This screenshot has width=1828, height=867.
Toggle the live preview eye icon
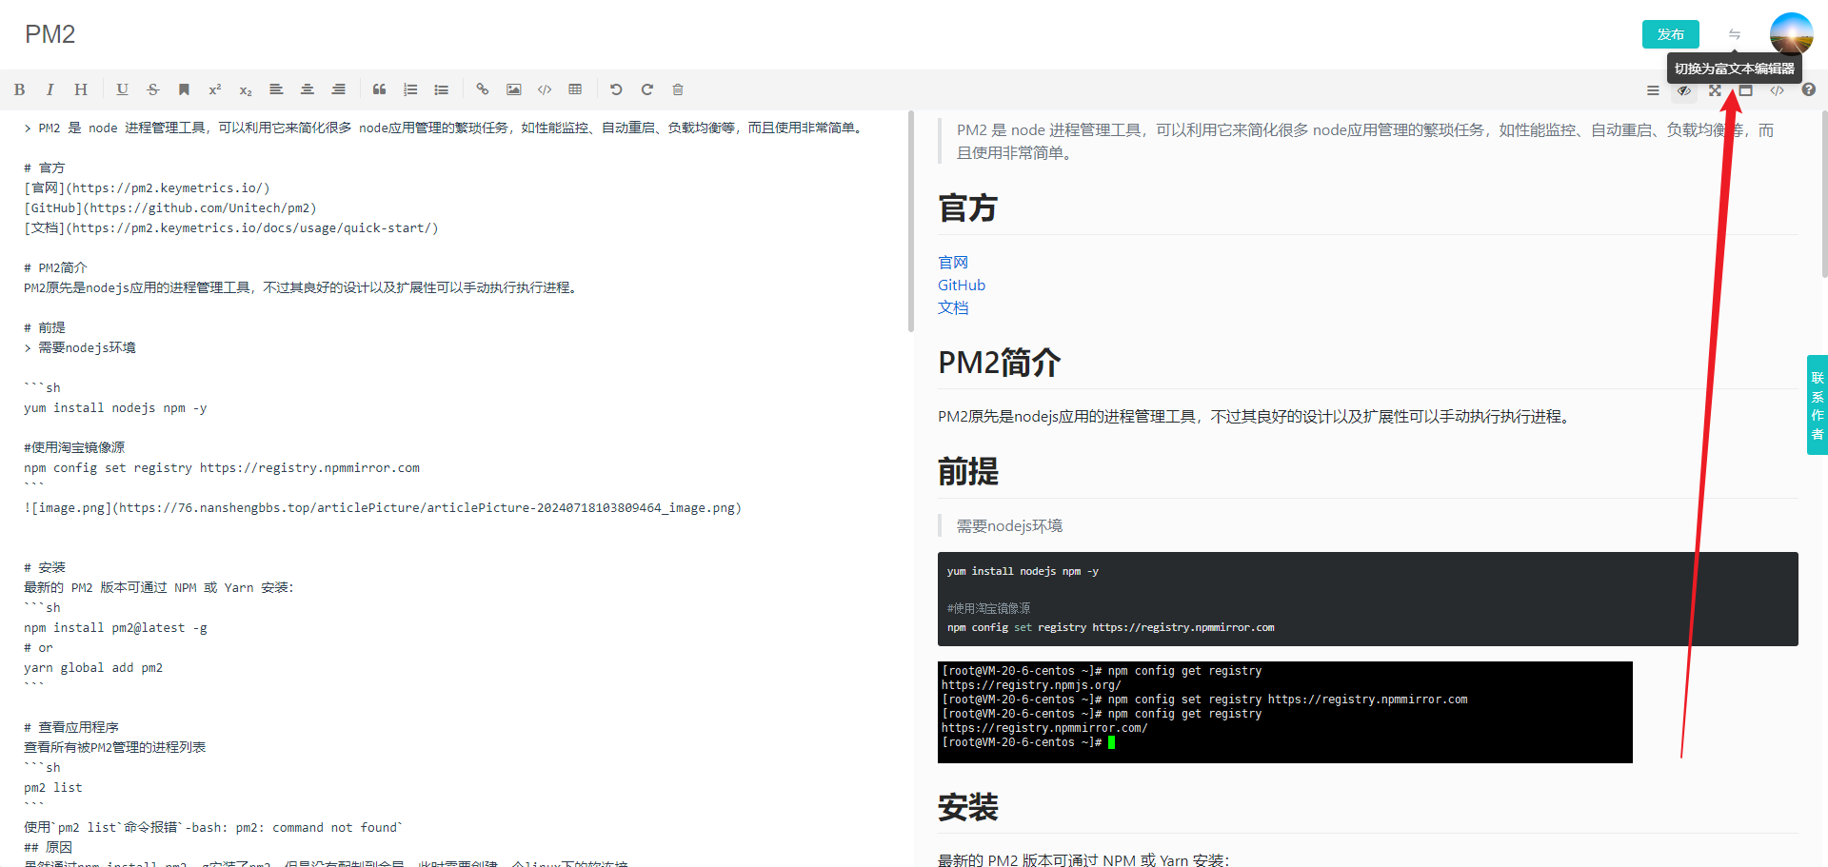(x=1683, y=90)
